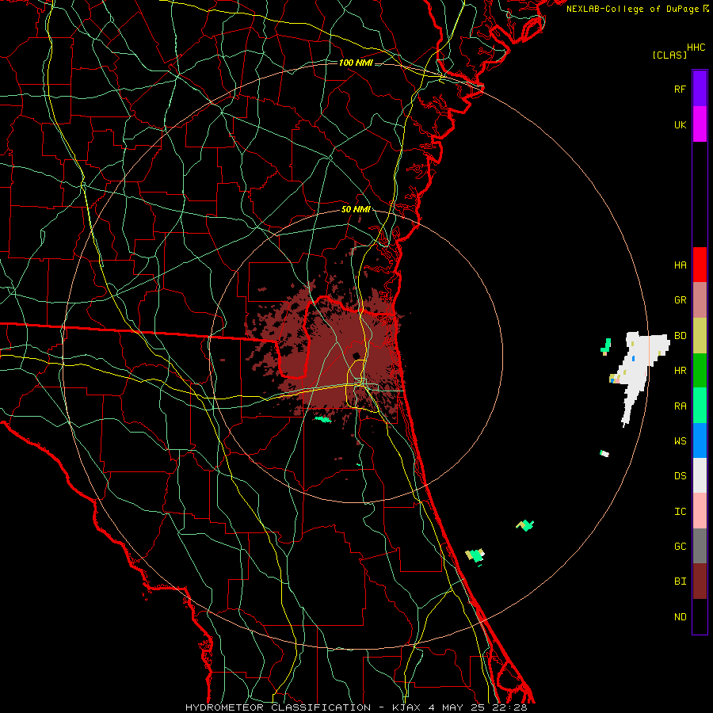The height and width of the screenshot is (713, 713).
Task: Click the GR legend label
Action: [680, 300]
